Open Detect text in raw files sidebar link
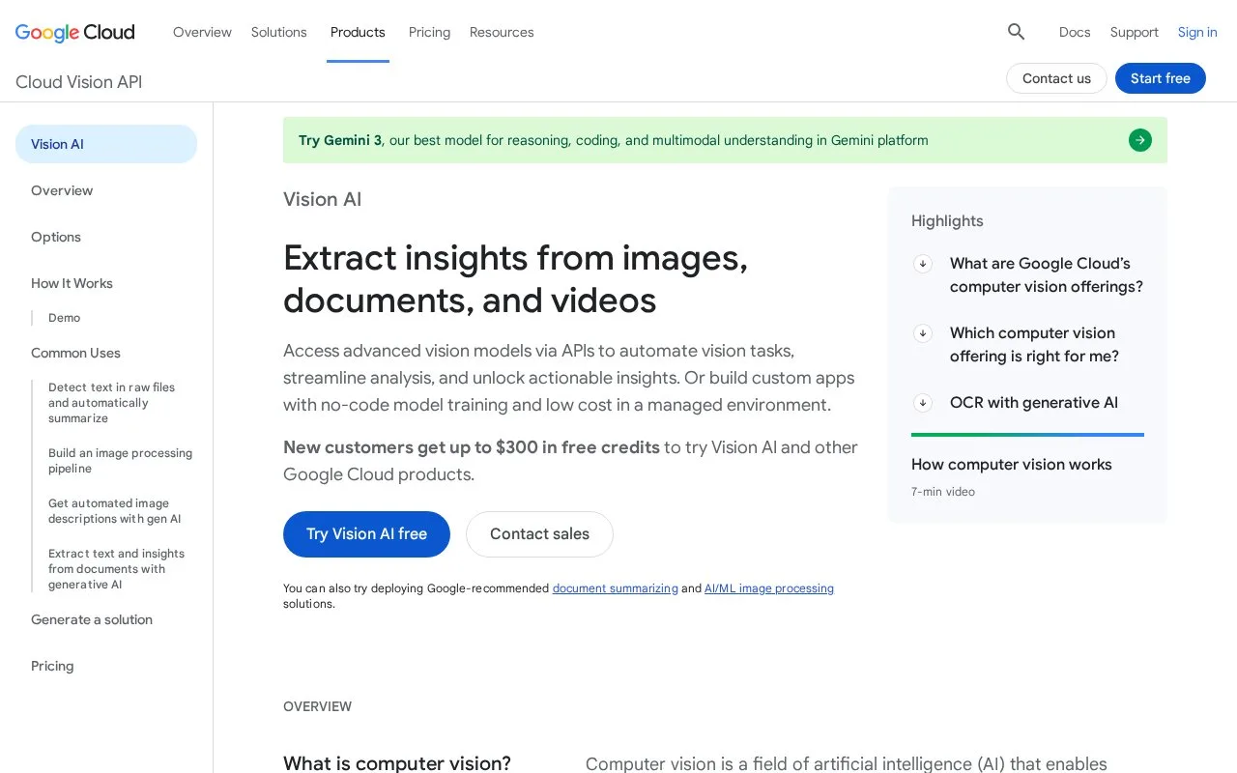This screenshot has height=773, width=1237. coord(112,403)
